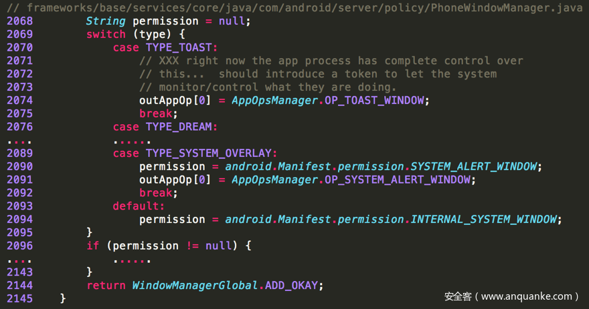This screenshot has height=309, width=589.
Task: Click line number 2068 in the gutter
Action: pos(19,21)
